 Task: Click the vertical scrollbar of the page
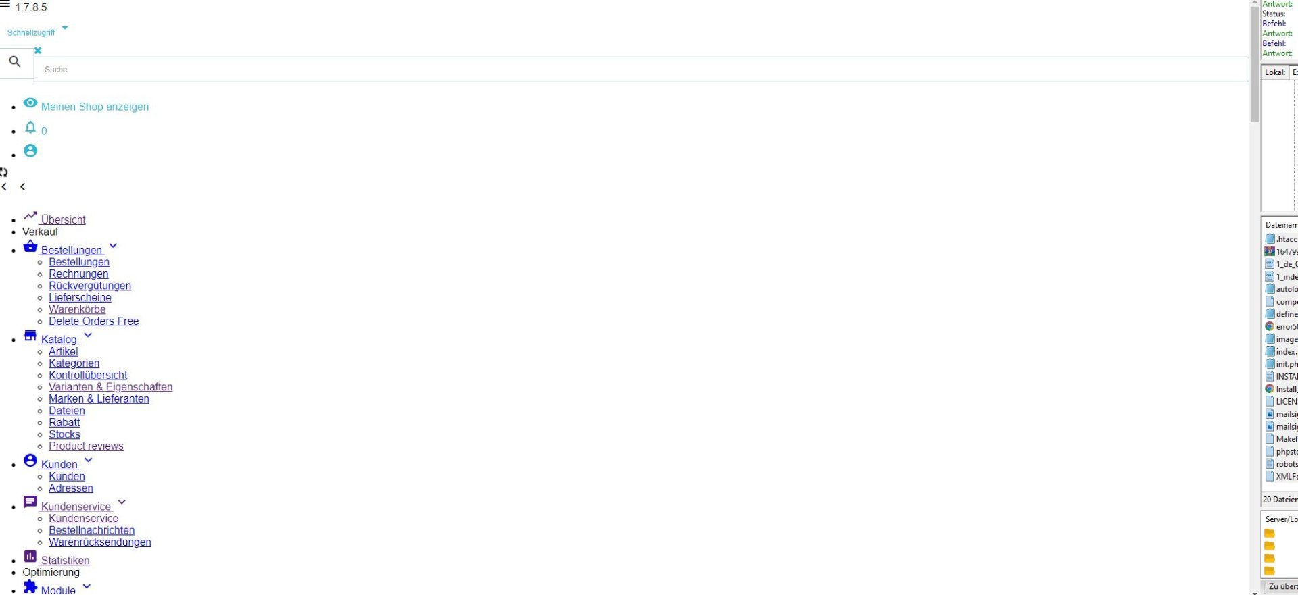point(1255,297)
